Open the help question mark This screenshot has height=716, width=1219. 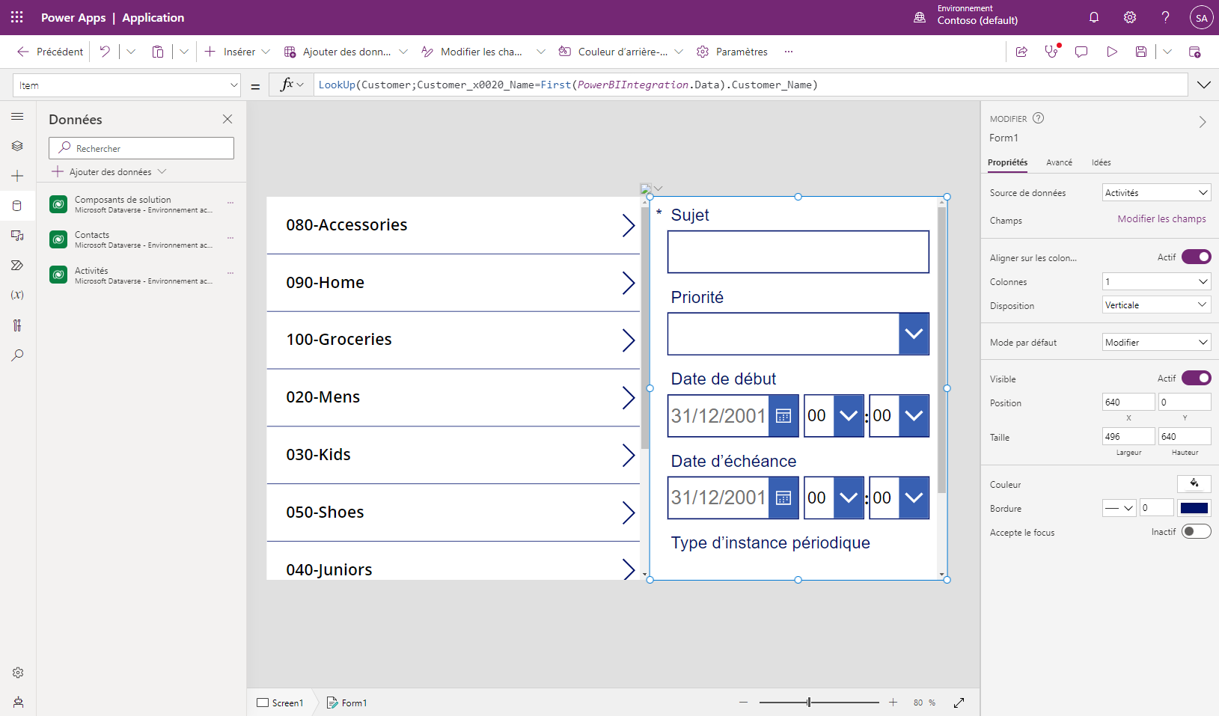(1165, 17)
